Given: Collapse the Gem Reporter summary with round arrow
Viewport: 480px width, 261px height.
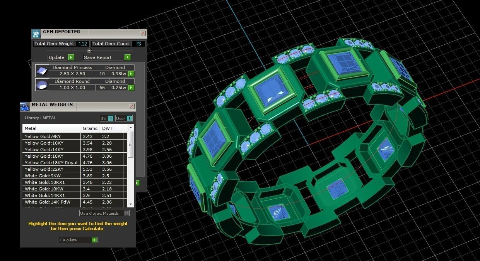Looking at the screenshot, I should pos(89,51).
